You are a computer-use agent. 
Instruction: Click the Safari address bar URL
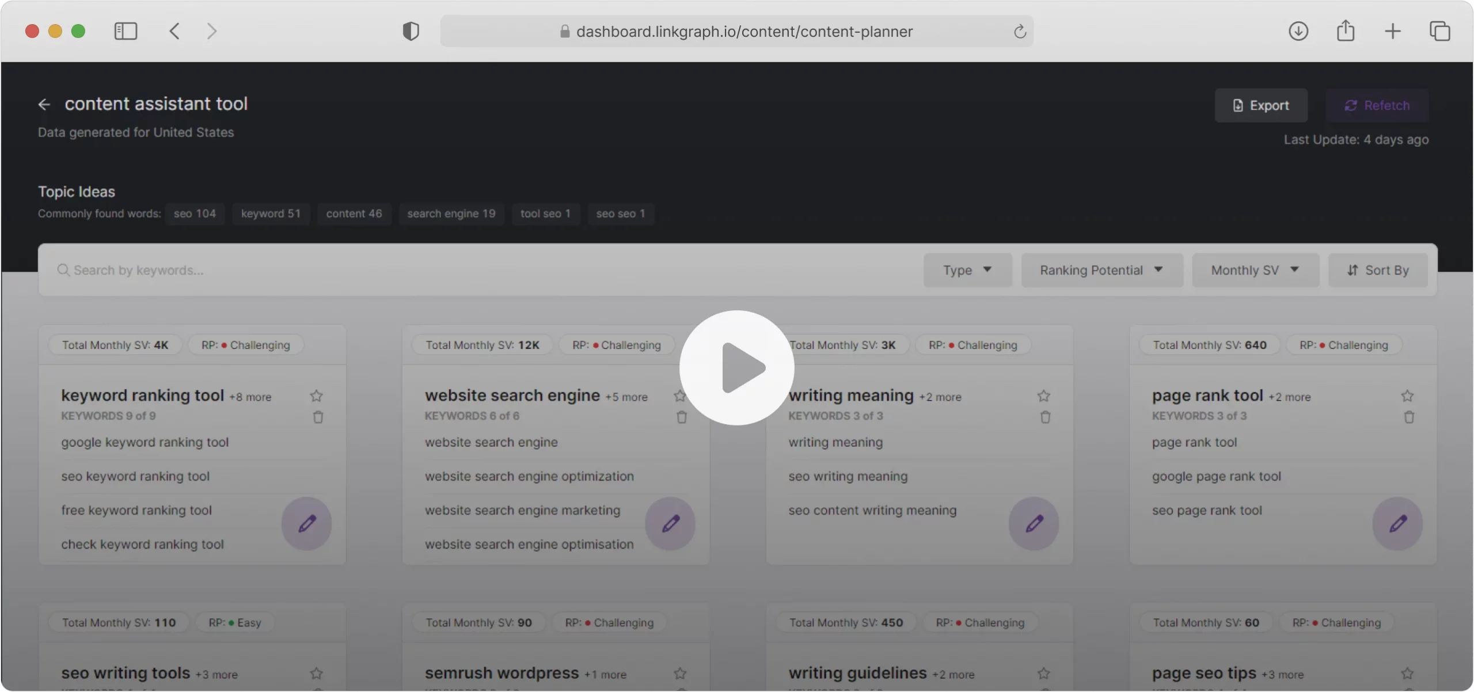coord(744,32)
